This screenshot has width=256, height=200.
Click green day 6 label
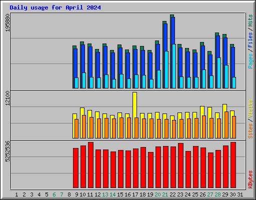pyautogui.click(x=54, y=194)
